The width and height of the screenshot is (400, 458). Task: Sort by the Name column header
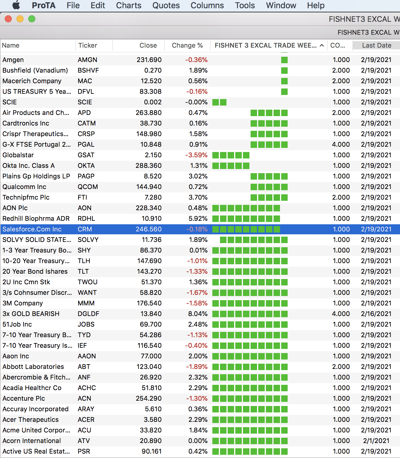pyautogui.click(x=38, y=45)
